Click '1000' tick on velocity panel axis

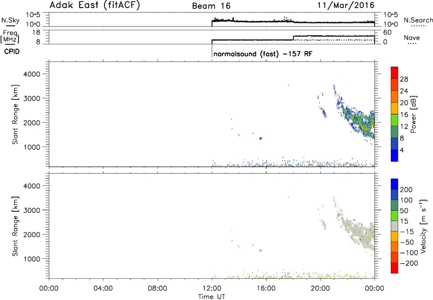(32, 259)
